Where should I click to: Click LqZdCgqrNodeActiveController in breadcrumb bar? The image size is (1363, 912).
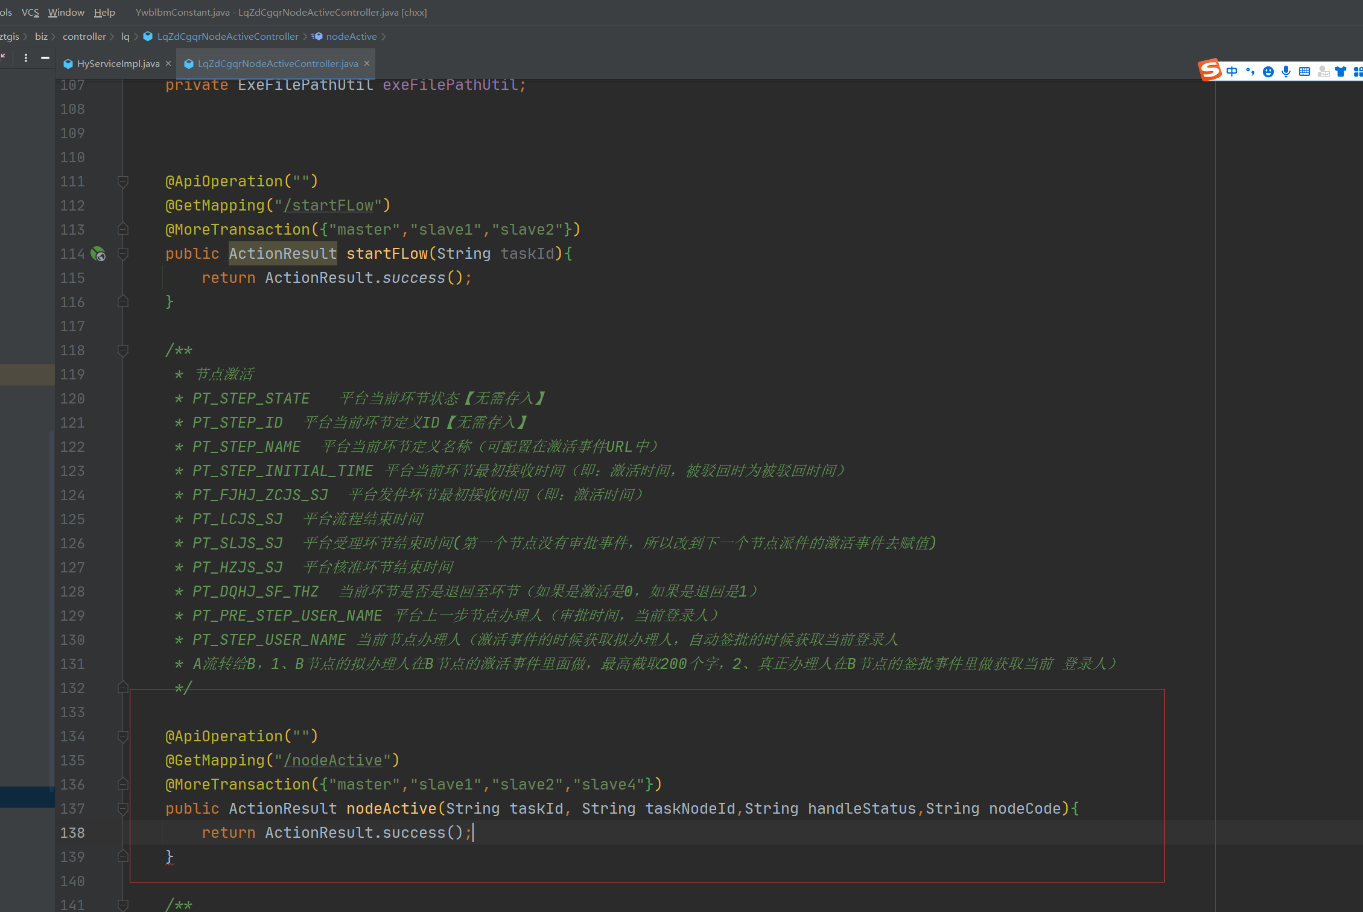(227, 36)
